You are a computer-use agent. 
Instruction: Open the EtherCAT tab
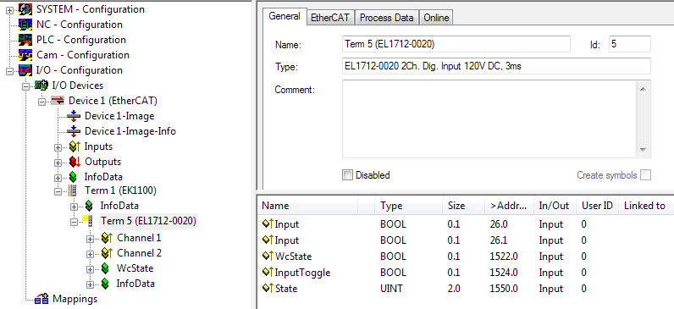(330, 18)
